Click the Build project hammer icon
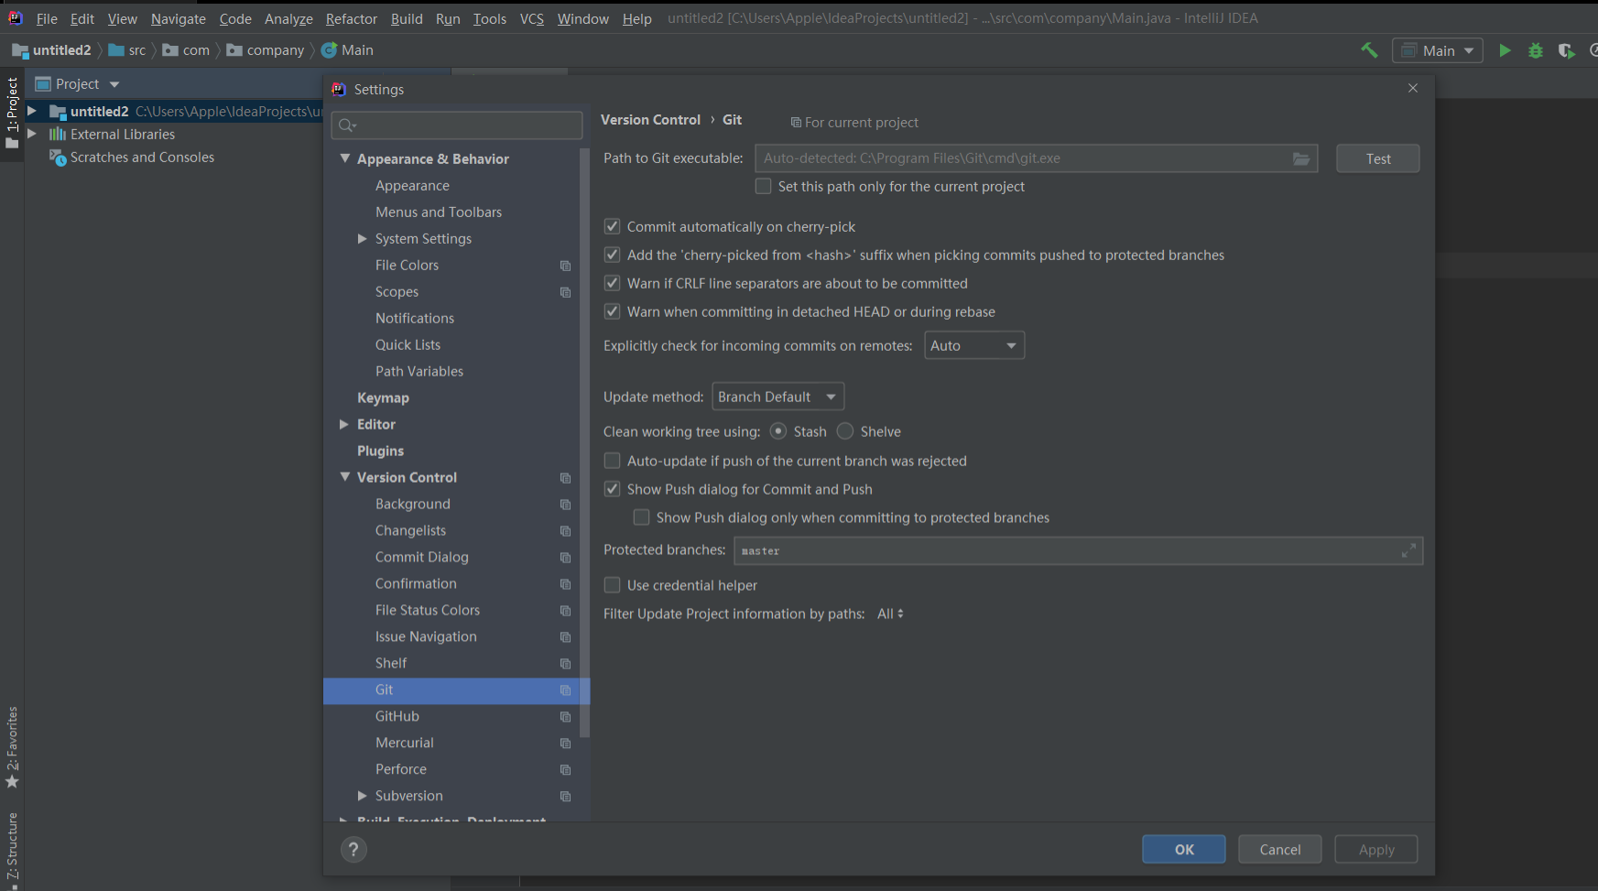The image size is (1598, 891). pyautogui.click(x=1369, y=50)
